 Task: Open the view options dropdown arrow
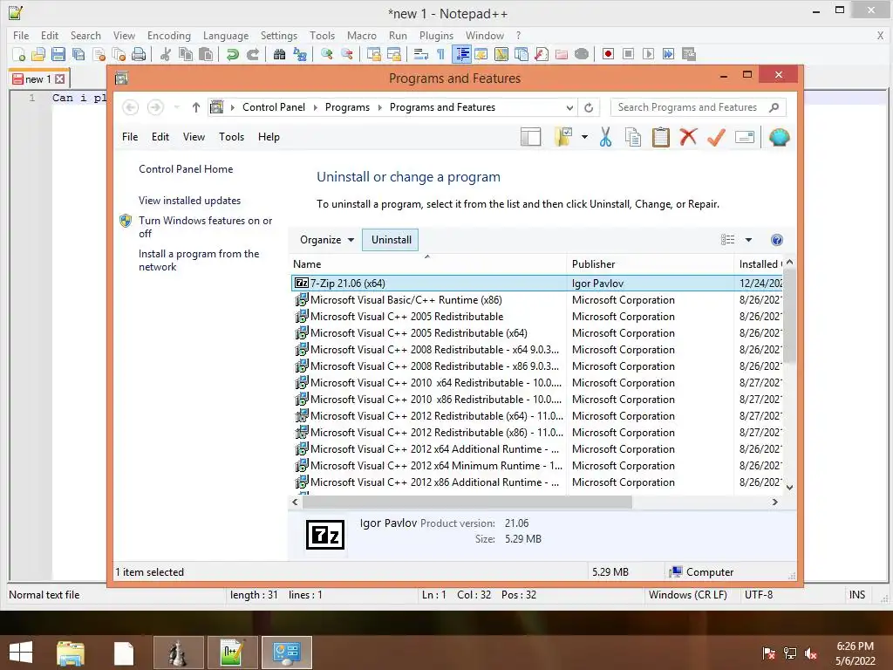748,240
